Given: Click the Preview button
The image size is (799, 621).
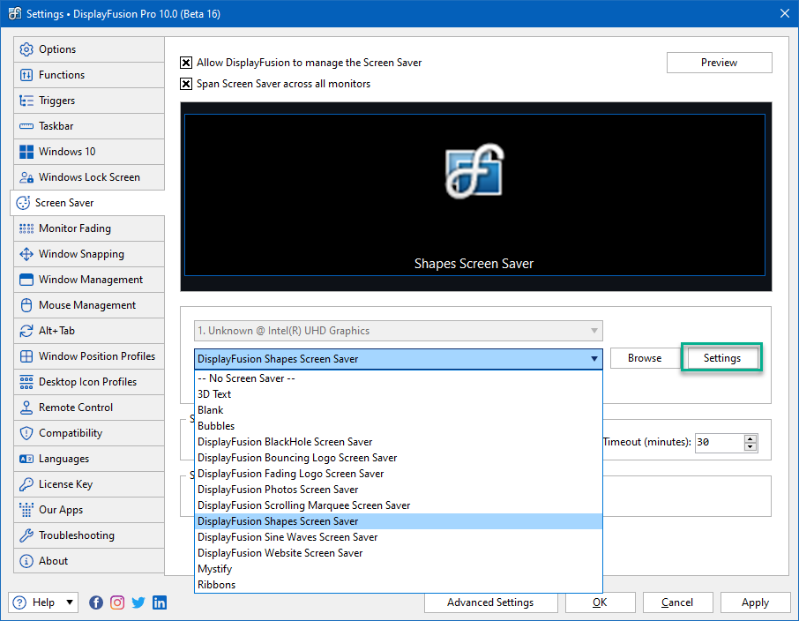Looking at the screenshot, I should [719, 63].
